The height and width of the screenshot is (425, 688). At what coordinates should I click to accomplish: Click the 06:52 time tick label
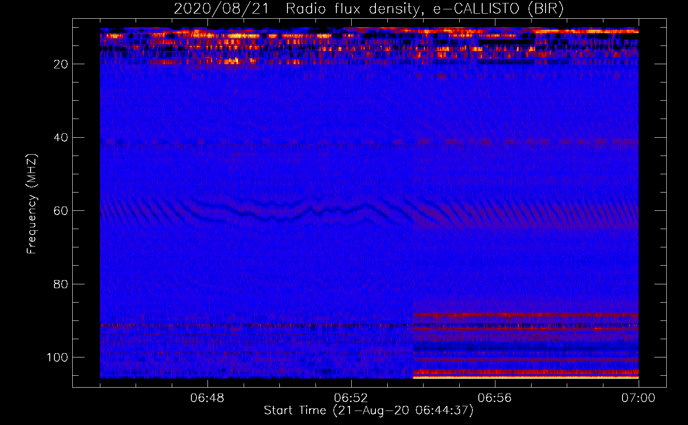coord(351,398)
